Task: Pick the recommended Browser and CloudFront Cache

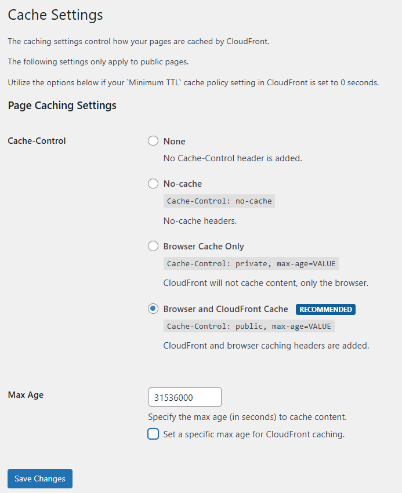Action: 153,309
